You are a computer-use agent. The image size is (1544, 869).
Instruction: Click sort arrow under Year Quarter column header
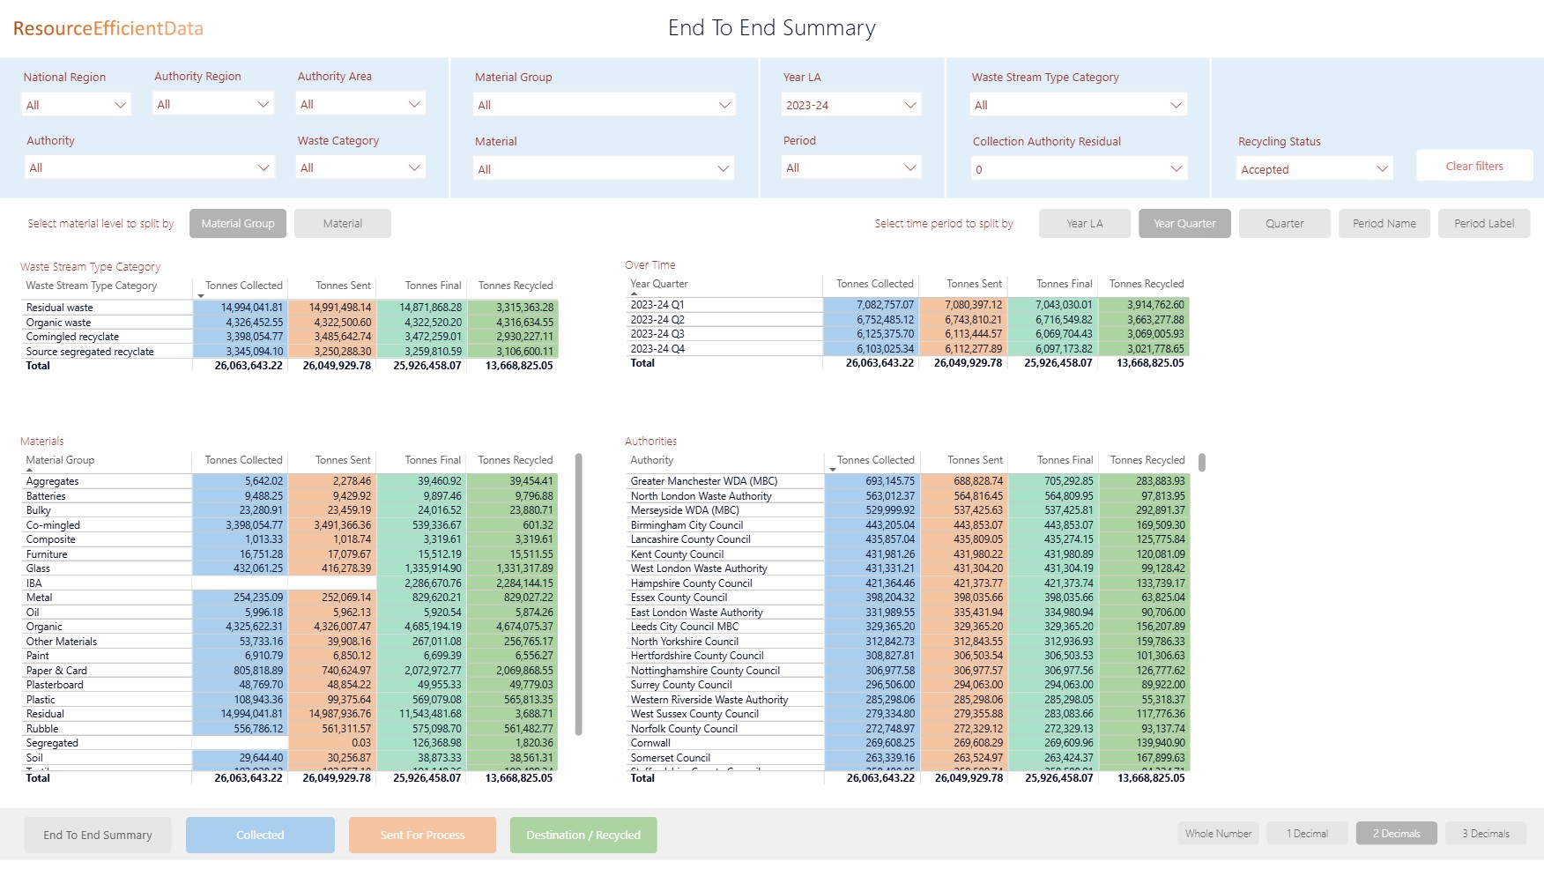[634, 293]
